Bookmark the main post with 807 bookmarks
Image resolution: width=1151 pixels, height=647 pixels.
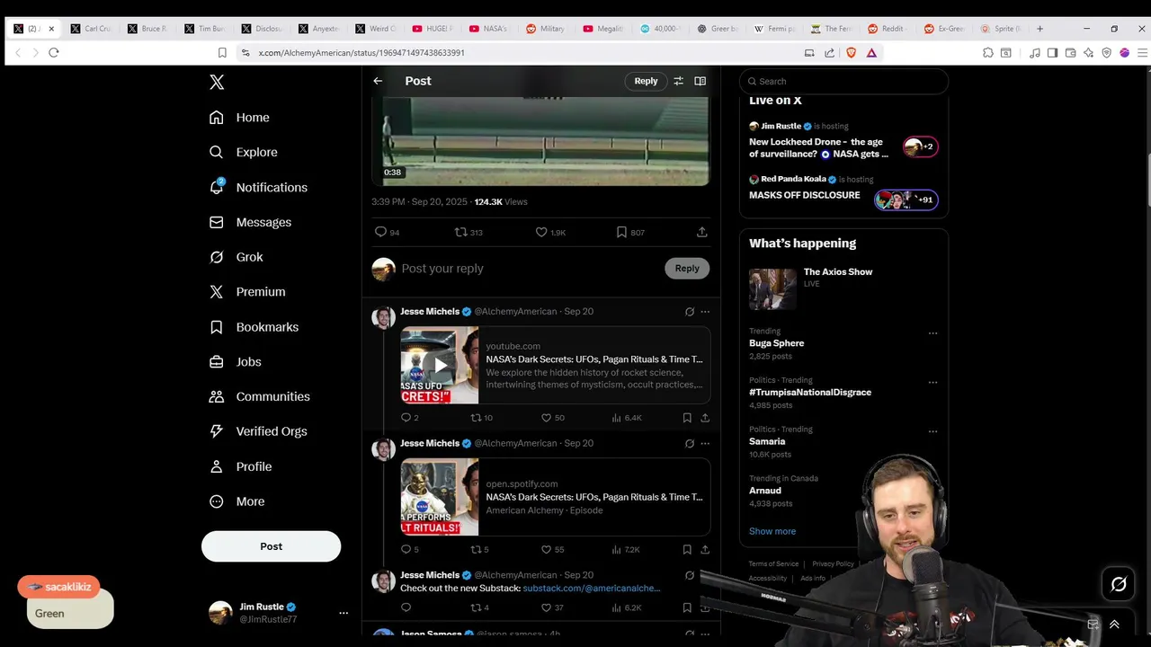tap(629, 232)
